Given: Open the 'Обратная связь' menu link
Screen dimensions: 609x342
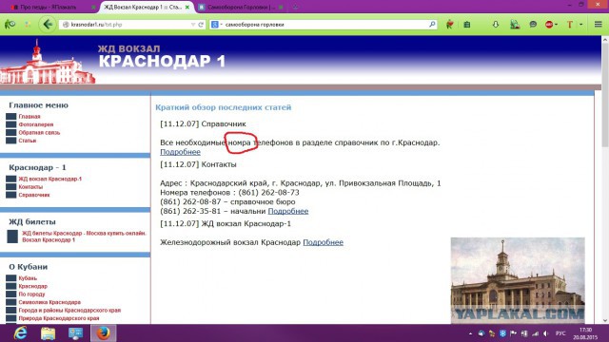Looking at the screenshot, I should (39, 133).
